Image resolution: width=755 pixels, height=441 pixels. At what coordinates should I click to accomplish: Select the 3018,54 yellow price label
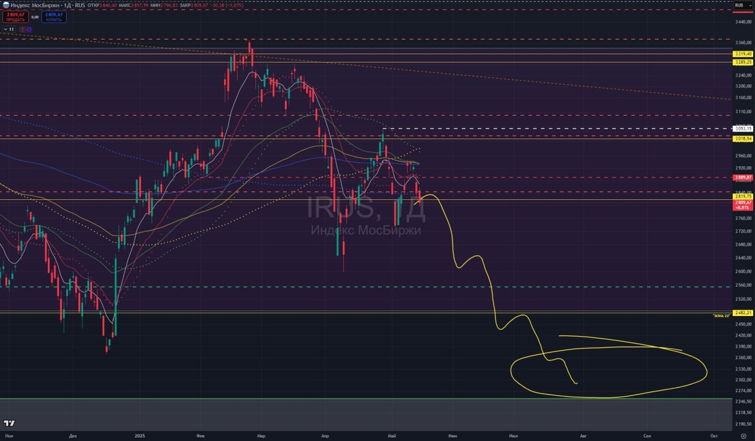pos(742,138)
